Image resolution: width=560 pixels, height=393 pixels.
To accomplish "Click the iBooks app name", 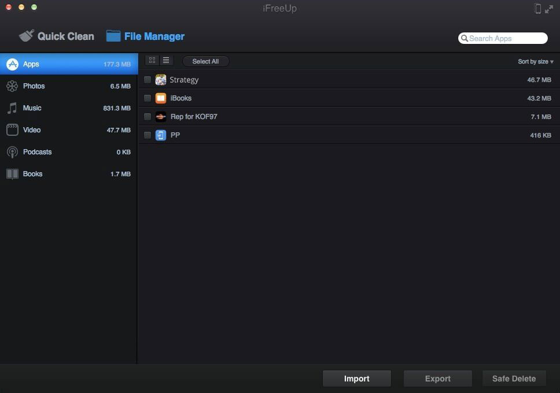I will (181, 98).
